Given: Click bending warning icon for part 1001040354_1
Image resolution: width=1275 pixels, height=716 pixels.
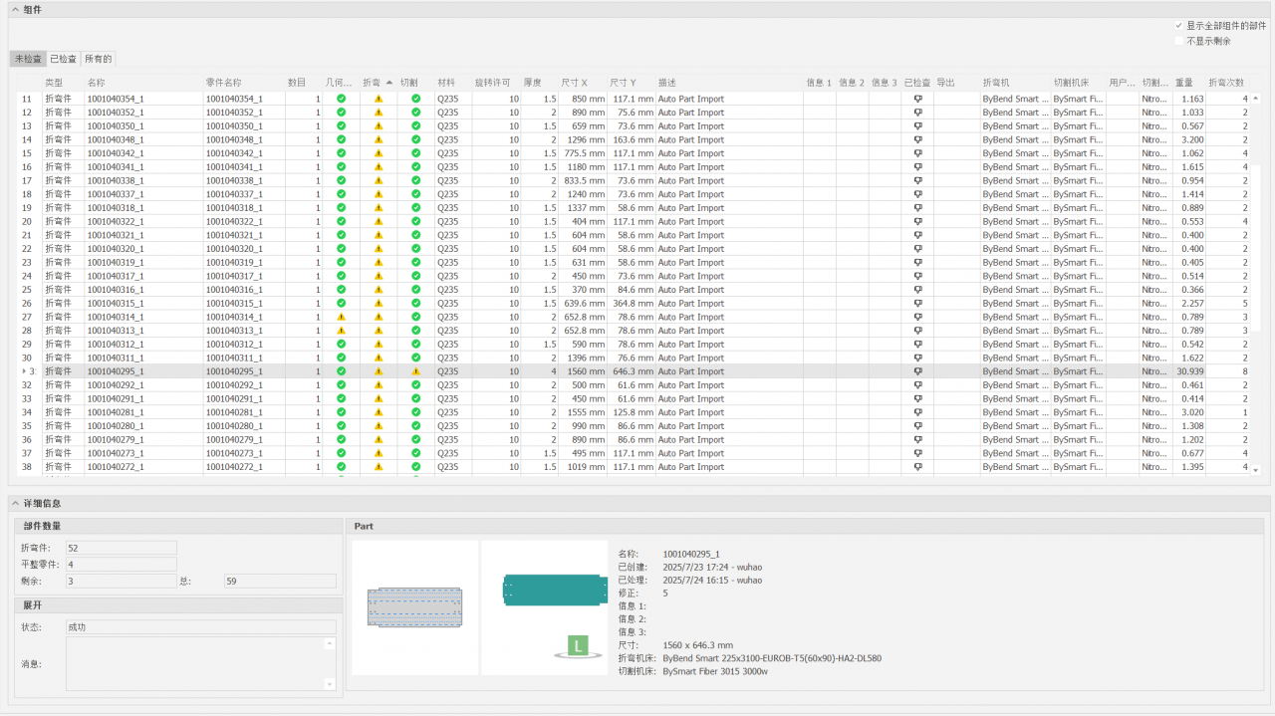Looking at the screenshot, I should pyautogui.click(x=379, y=100).
